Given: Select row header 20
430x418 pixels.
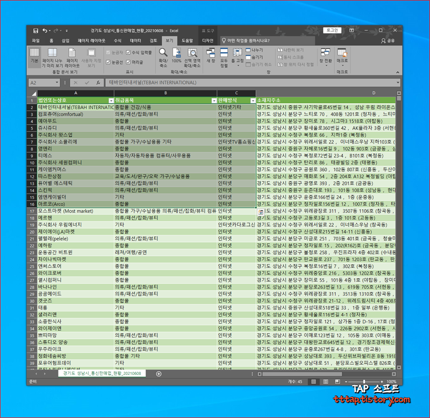Looking at the screenshot, I should point(32,232).
